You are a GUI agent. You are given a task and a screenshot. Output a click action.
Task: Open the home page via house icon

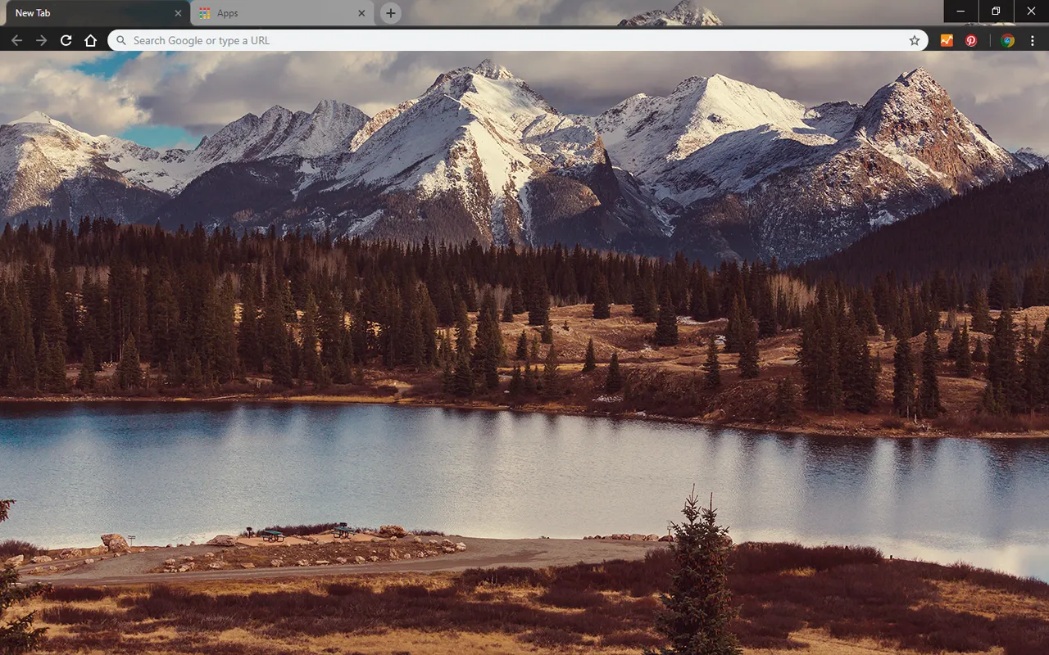tap(90, 40)
